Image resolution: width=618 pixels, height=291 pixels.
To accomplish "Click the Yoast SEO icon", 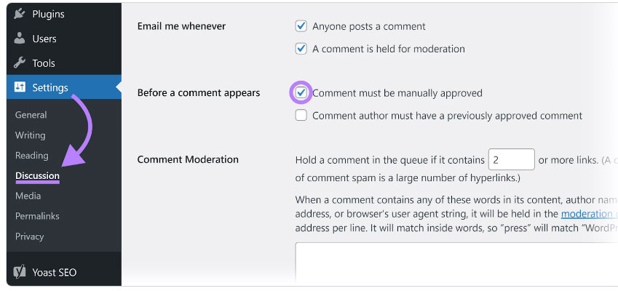I will coord(20,273).
